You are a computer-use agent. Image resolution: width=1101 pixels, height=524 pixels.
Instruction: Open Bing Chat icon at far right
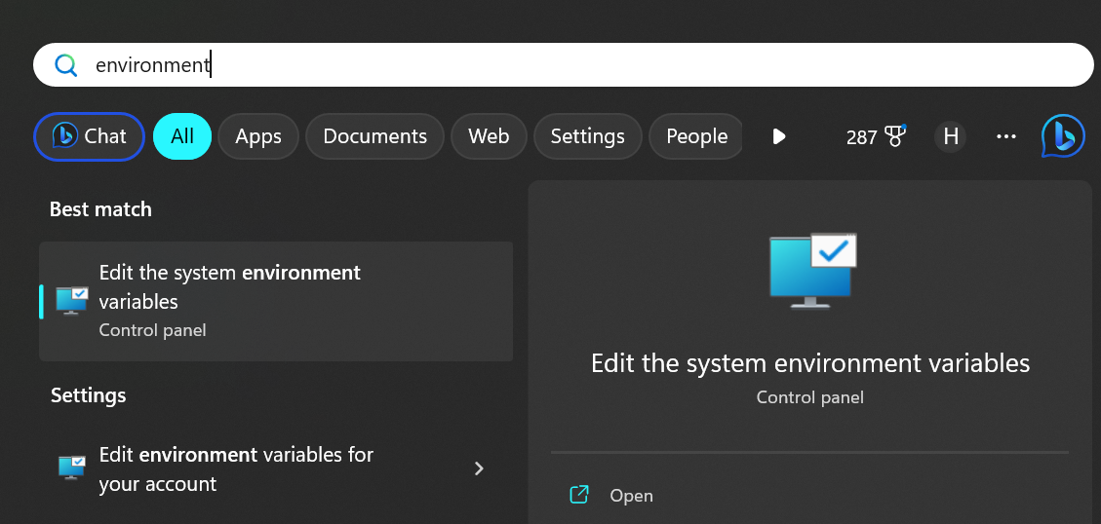coord(1062,136)
